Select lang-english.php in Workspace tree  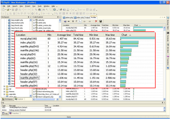(x=17, y=20)
